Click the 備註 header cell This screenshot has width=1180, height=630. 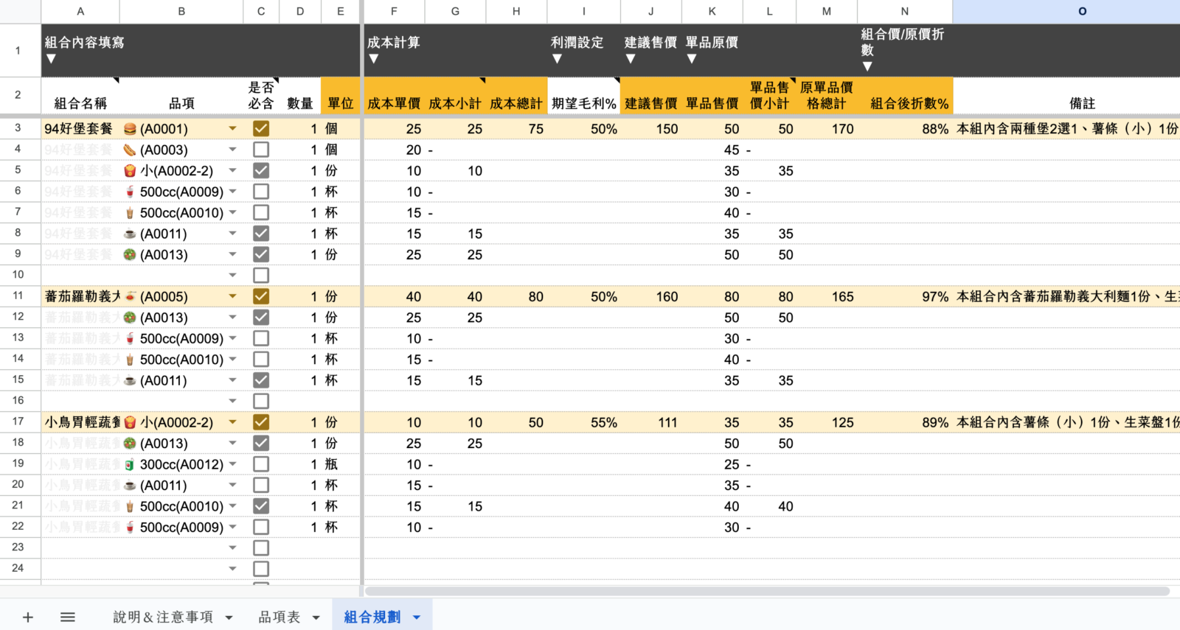click(1066, 96)
